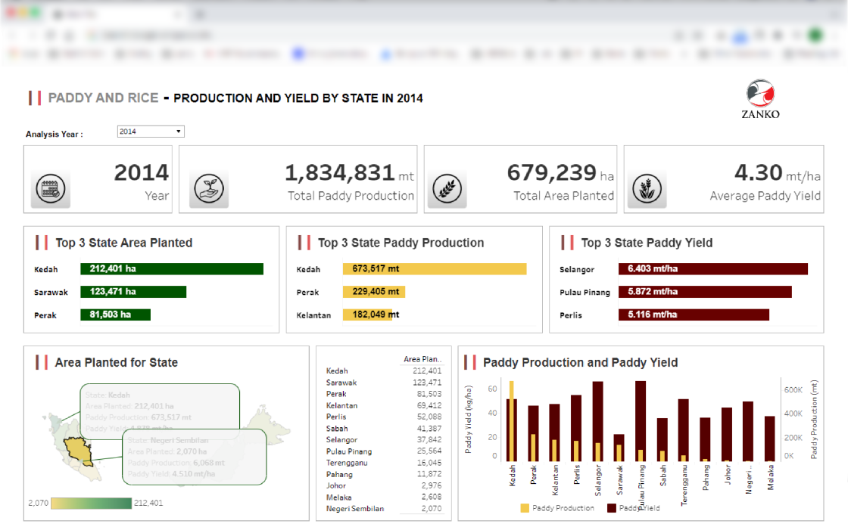
Task: Click the dark red Paddy Yield legend square
Action: coord(612,508)
